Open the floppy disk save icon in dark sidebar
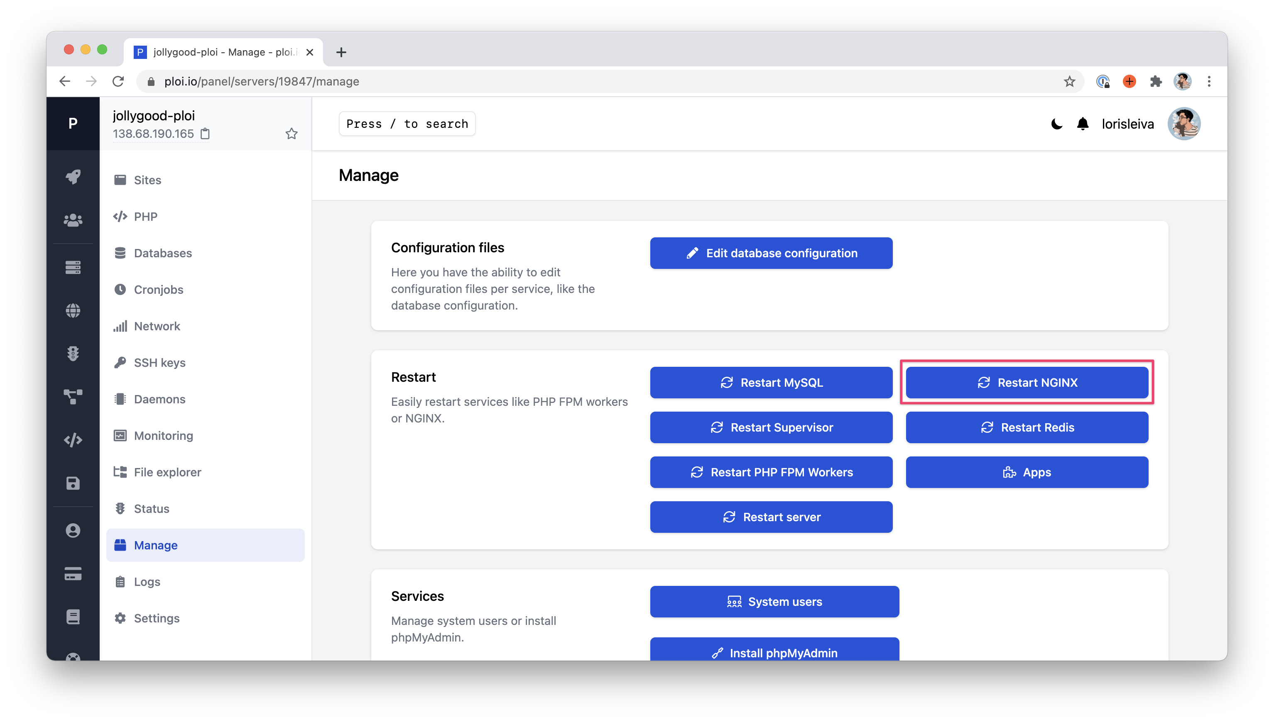The width and height of the screenshot is (1274, 722). (x=73, y=483)
